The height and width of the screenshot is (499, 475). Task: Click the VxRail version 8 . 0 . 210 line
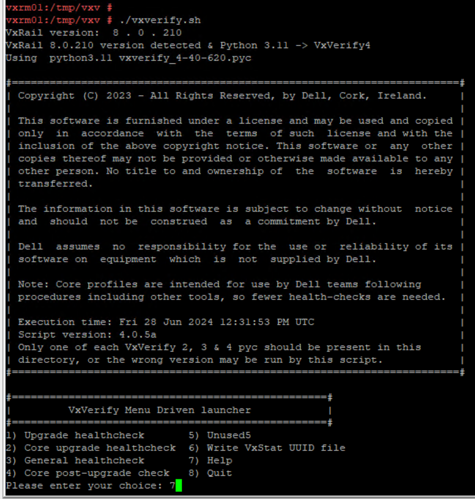click(x=93, y=33)
